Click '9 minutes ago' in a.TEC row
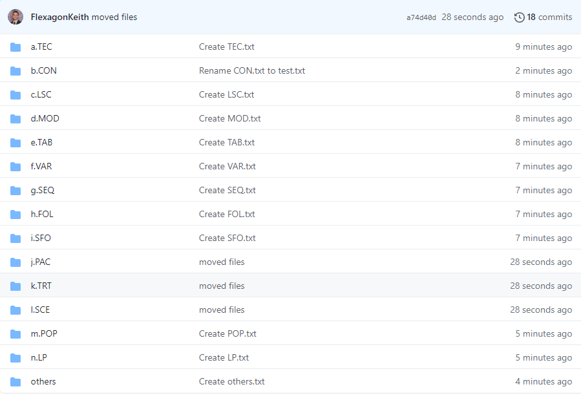The height and width of the screenshot is (400, 581). tap(544, 47)
